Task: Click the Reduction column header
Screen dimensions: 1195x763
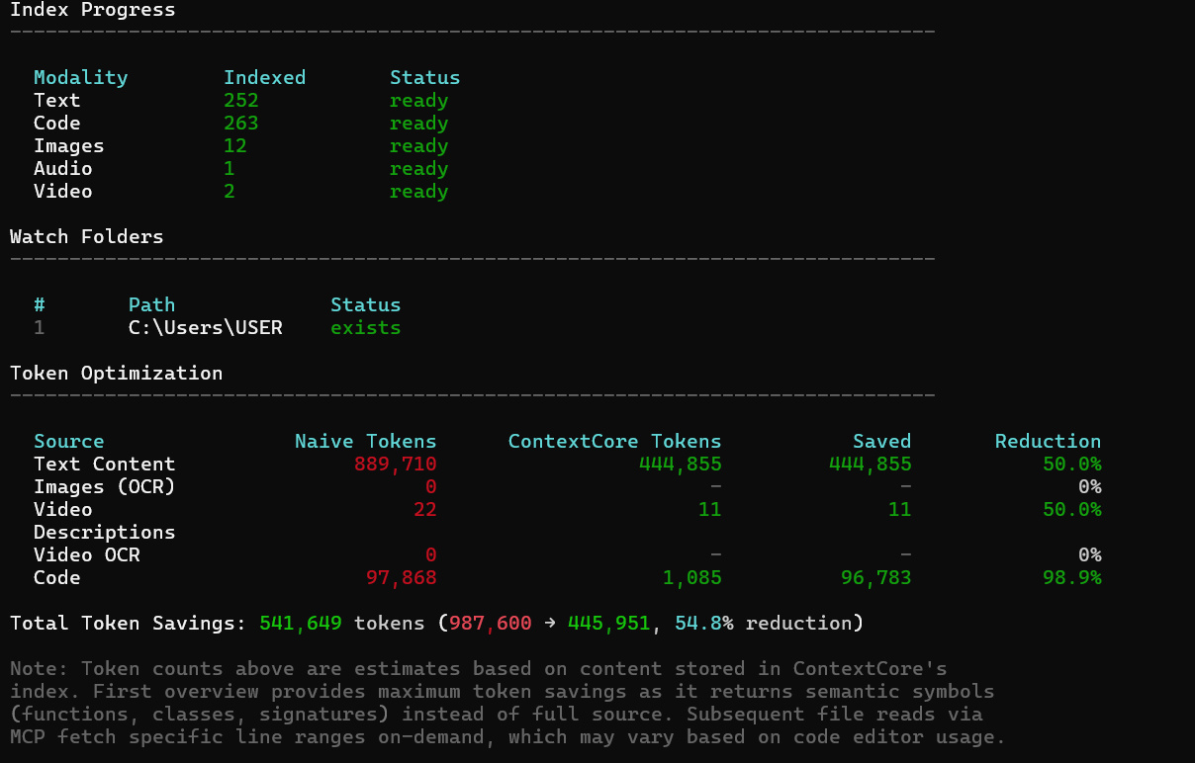Action: (x=1048, y=441)
